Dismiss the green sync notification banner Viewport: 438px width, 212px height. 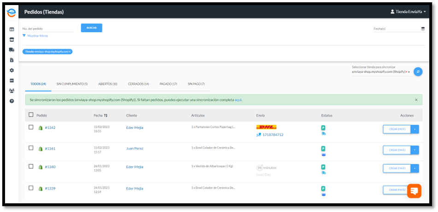tap(416, 100)
